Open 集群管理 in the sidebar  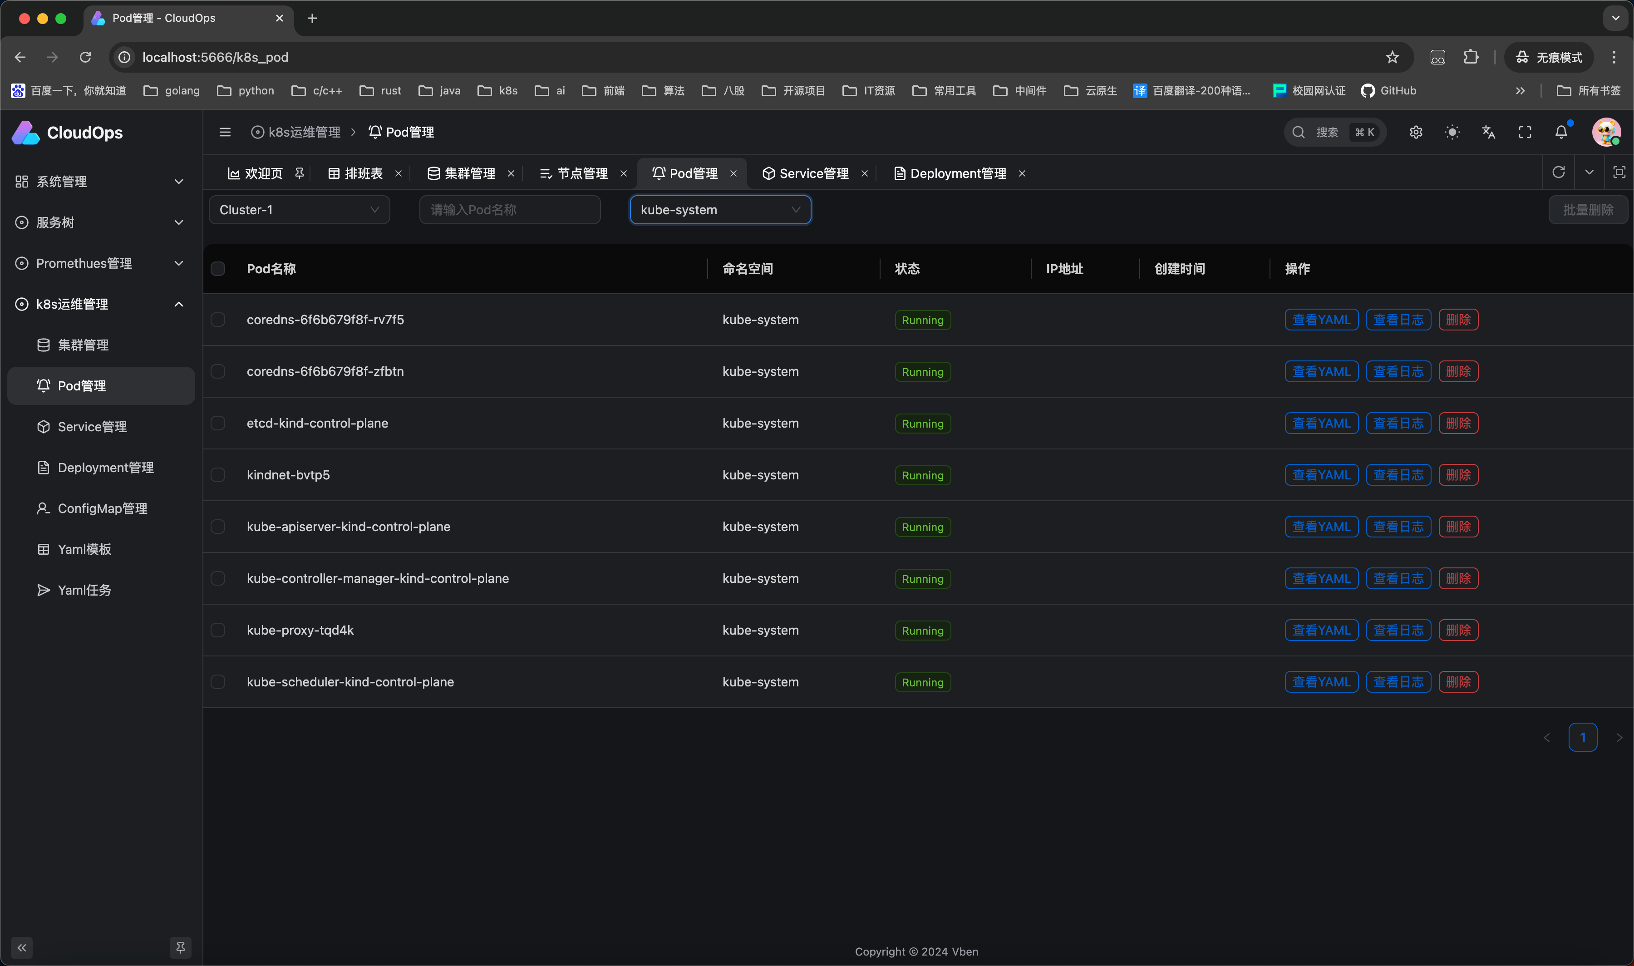tap(101, 345)
